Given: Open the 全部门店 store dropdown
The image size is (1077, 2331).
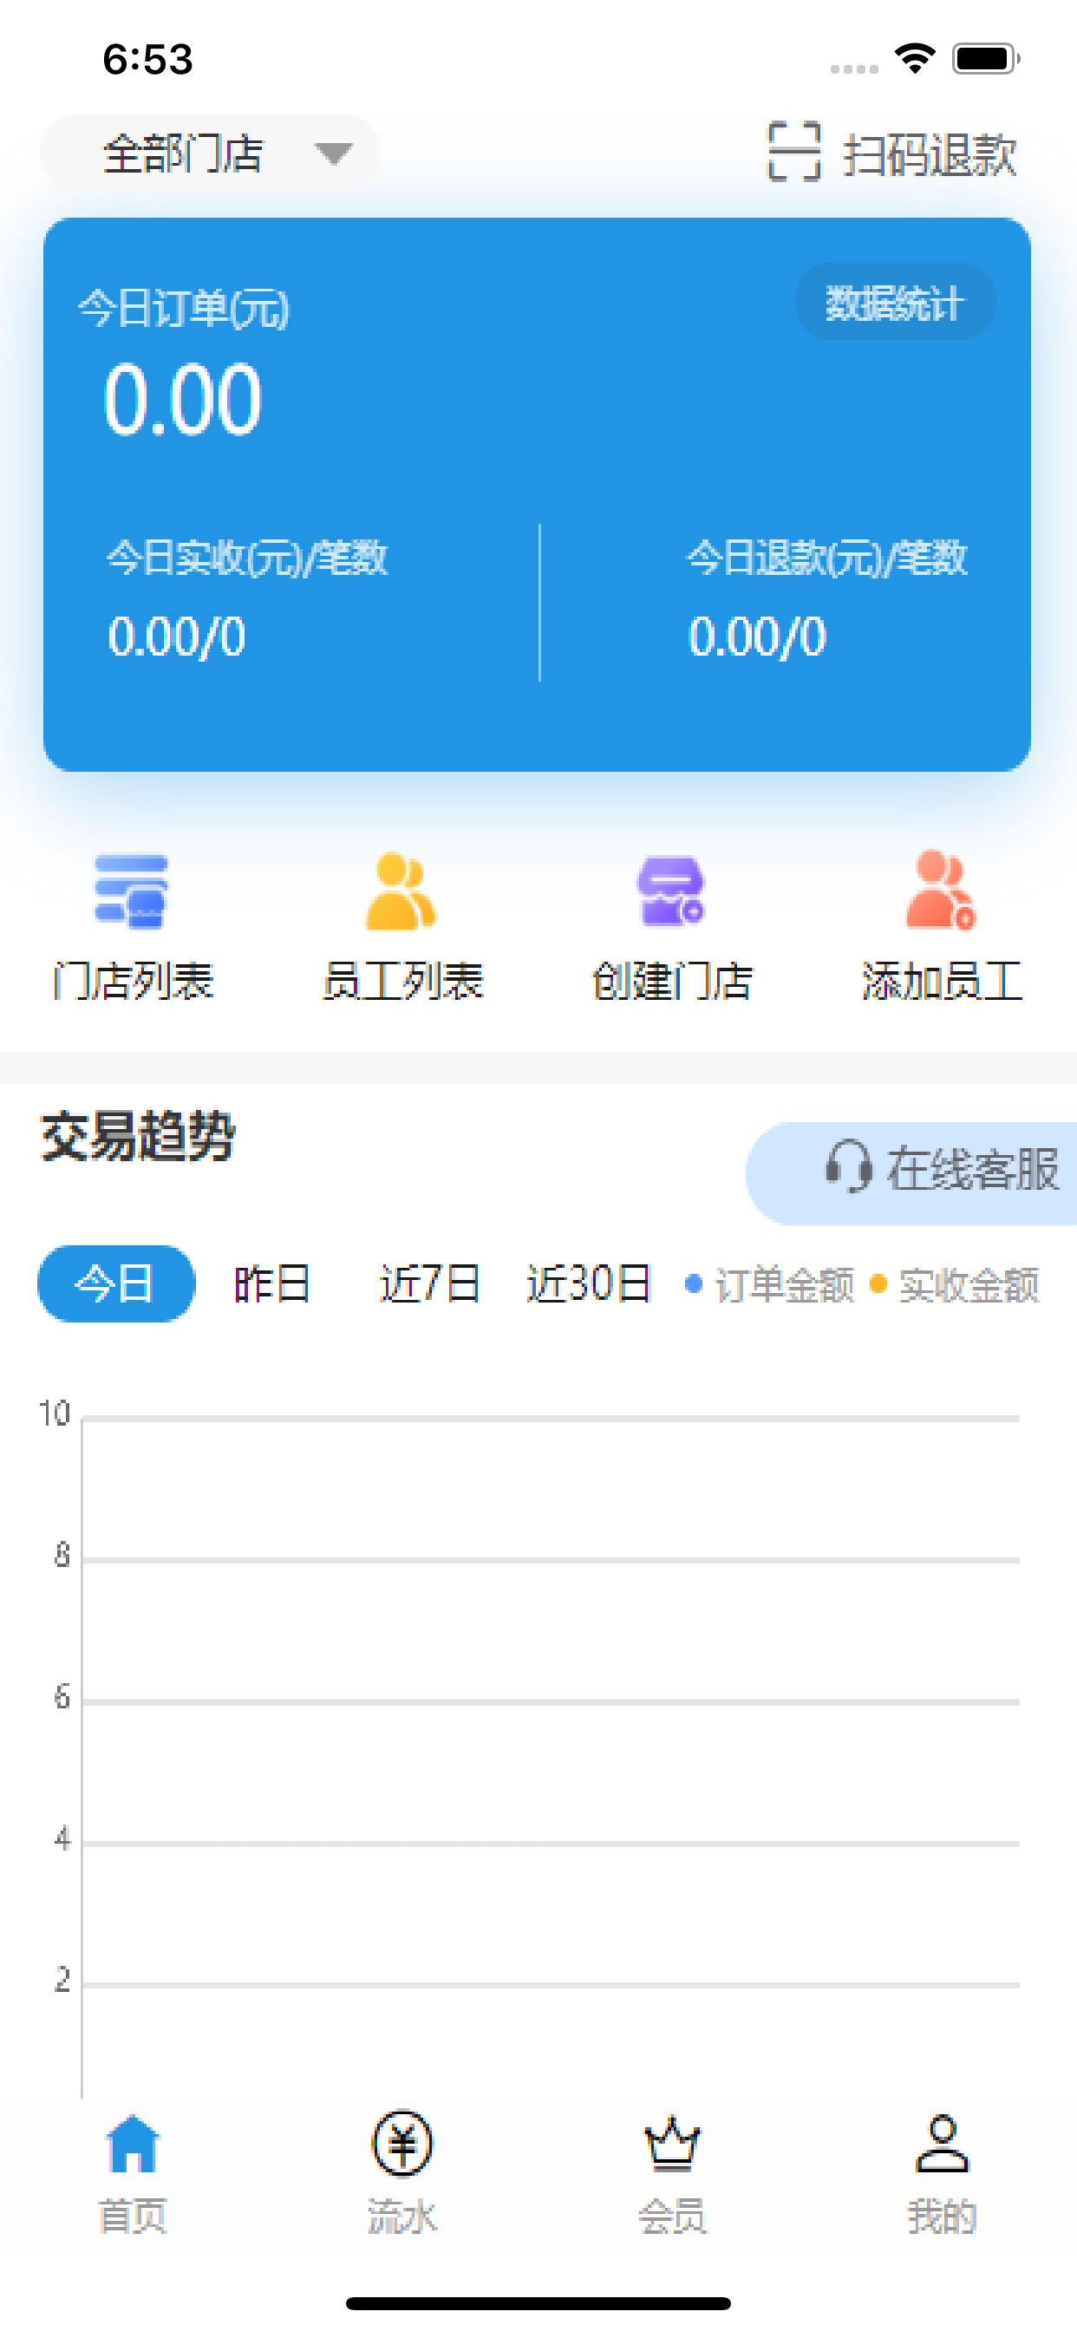Looking at the screenshot, I should point(209,153).
